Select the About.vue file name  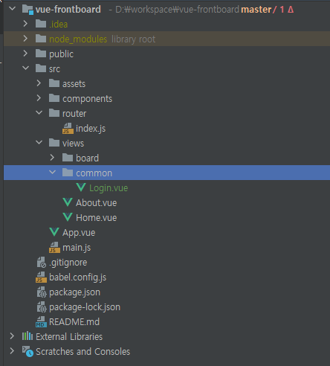click(x=96, y=203)
